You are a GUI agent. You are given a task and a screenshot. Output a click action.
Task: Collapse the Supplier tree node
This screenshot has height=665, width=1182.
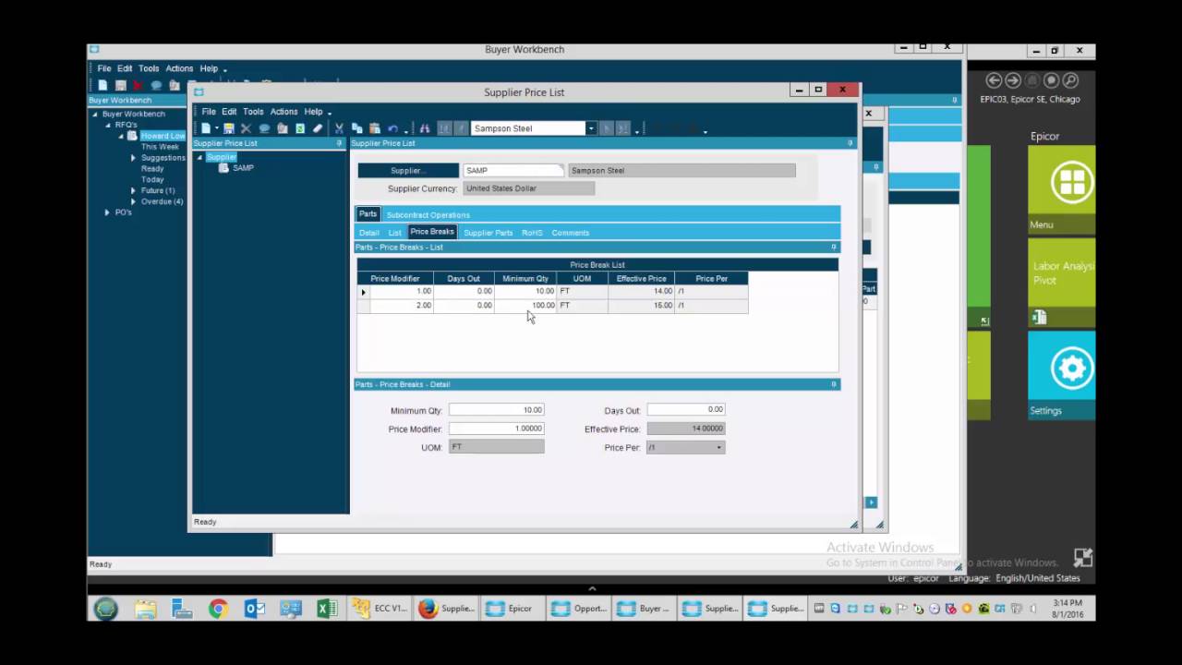[x=199, y=158]
